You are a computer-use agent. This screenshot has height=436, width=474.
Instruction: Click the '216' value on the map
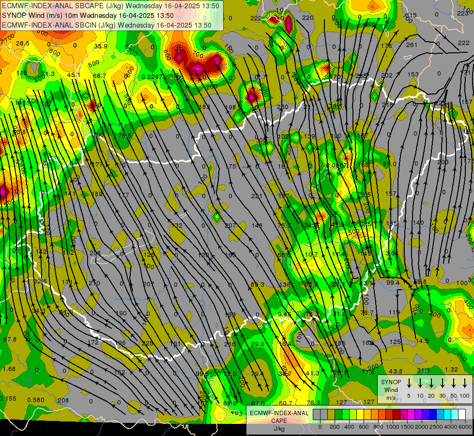point(230,344)
